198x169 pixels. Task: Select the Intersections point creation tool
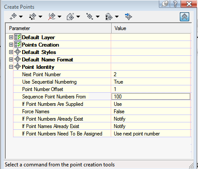[33, 17]
